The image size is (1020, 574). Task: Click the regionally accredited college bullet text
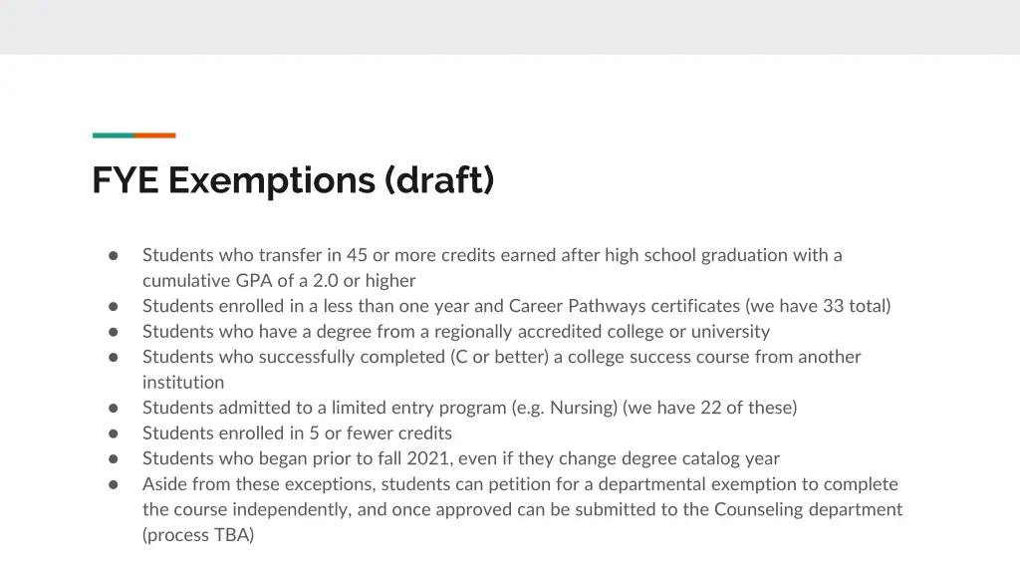455,332
